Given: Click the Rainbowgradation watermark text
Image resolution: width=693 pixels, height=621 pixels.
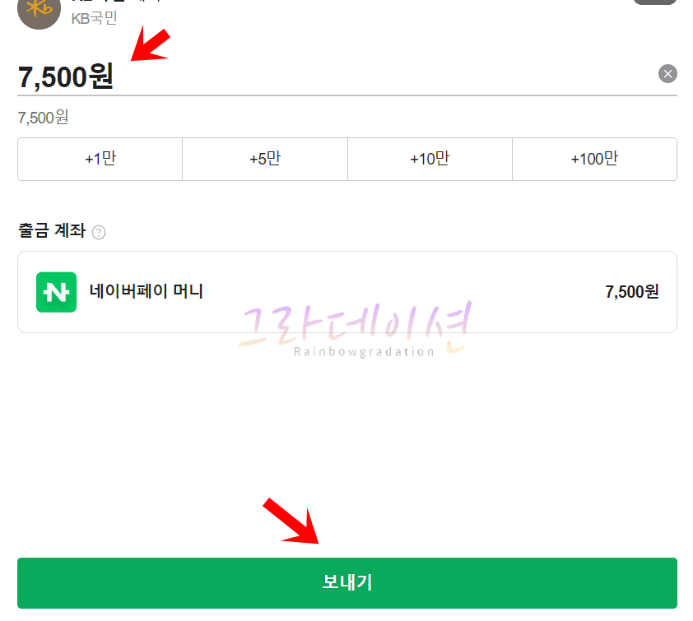Looking at the screenshot, I should (364, 351).
